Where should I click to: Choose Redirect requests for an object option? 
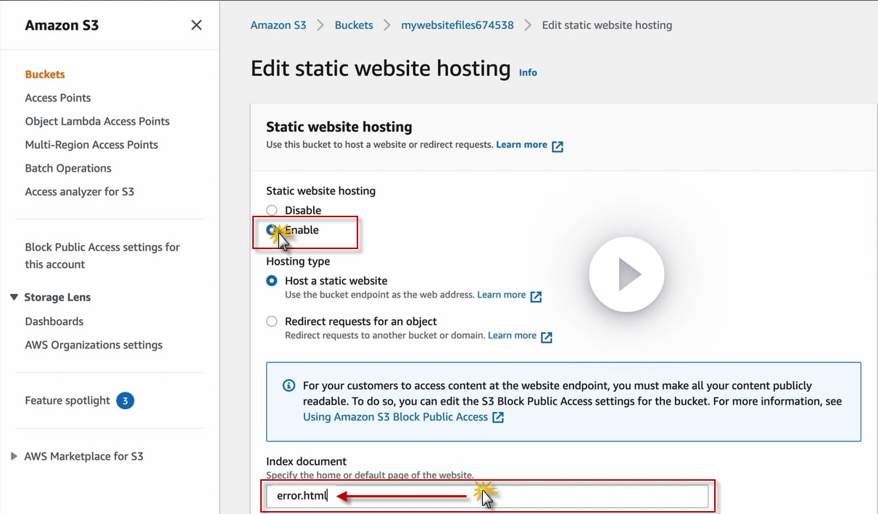272,321
